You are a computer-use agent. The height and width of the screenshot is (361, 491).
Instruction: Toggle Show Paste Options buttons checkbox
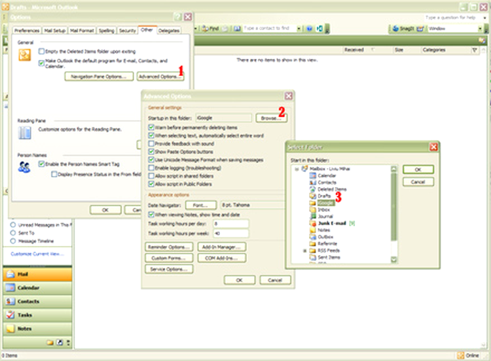tap(151, 152)
